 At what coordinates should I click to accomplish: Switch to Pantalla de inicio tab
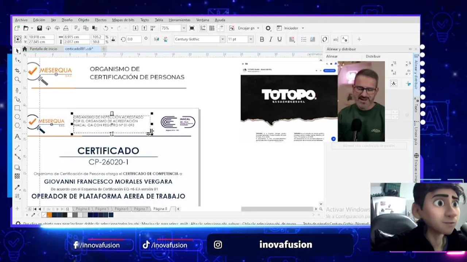click(43, 49)
